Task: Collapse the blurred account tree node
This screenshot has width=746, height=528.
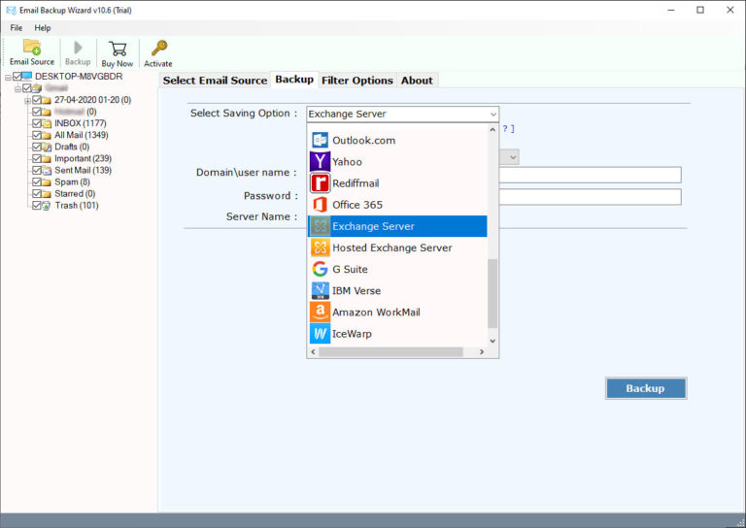Action: pyautogui.click(x=17, y=89)
